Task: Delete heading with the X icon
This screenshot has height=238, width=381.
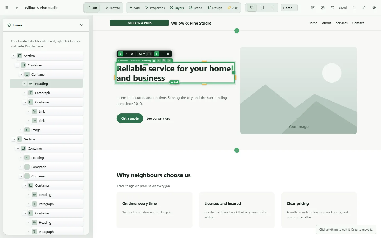Action: coord(169,61)
